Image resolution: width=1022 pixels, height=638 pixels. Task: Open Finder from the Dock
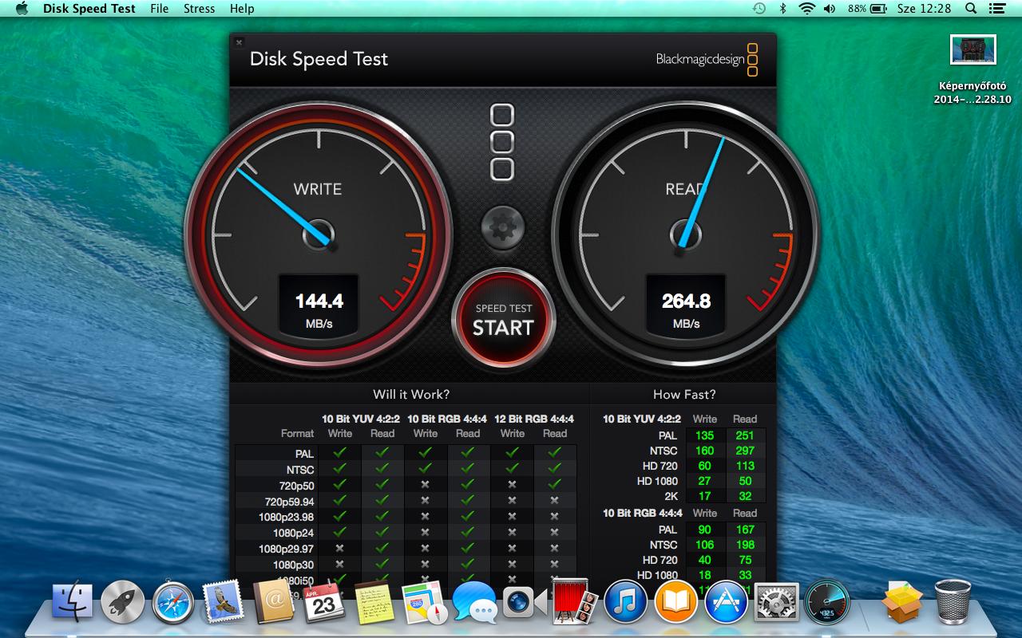pyautogui.click(x=73, y=602)
